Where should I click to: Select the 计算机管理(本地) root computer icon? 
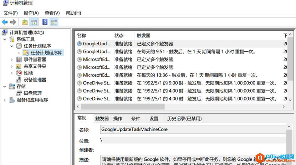pos(5,32)
